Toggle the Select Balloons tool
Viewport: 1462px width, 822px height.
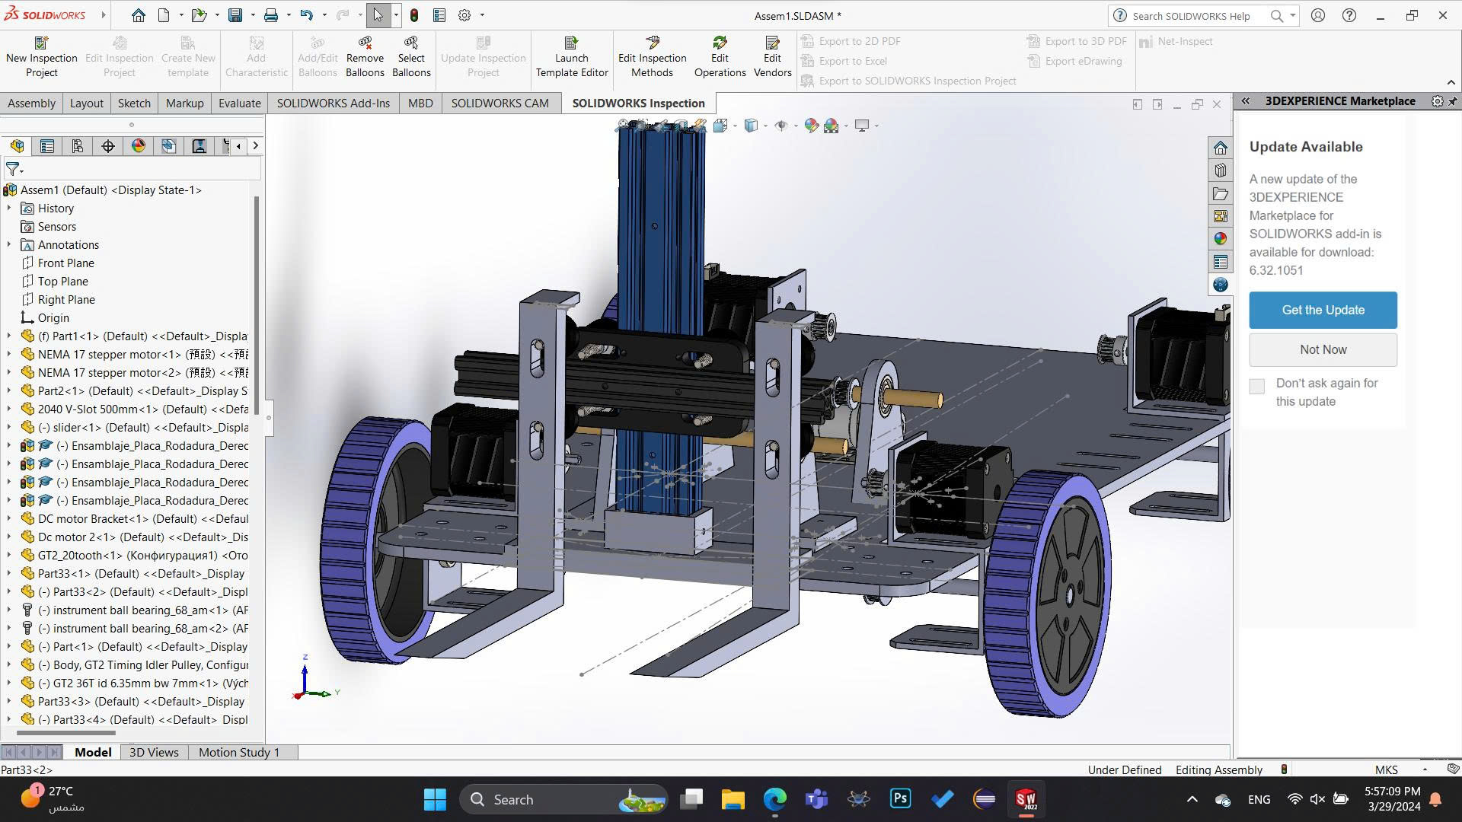(x=411, y=56)
